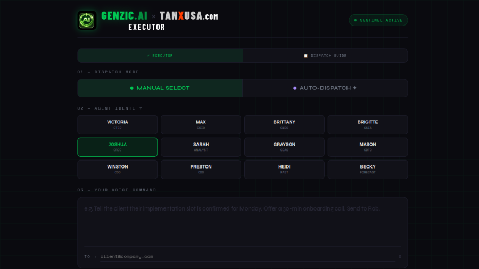Select Sarah the analyst agent
Screen dimensions: 479x269
coord(201,147)
